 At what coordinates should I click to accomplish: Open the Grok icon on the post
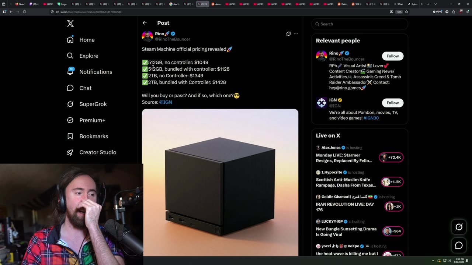[288, 33]
